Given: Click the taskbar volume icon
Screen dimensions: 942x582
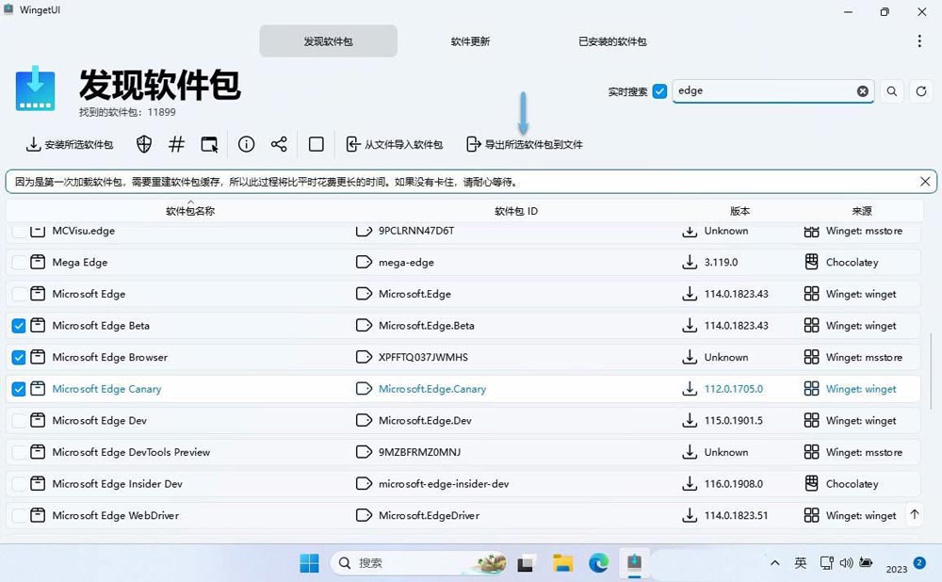Looking at the screenshot, I should 846,563.
